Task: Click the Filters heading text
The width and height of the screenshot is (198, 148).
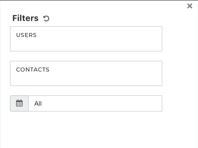Action: [x=25, y=18]
